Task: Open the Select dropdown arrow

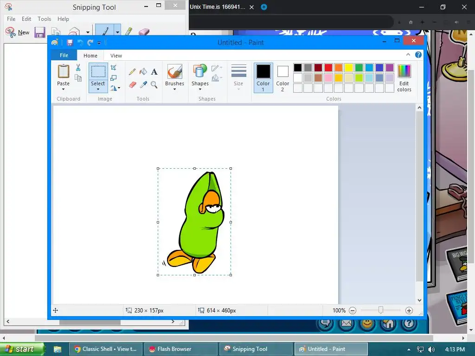Action: pos(98,89)
